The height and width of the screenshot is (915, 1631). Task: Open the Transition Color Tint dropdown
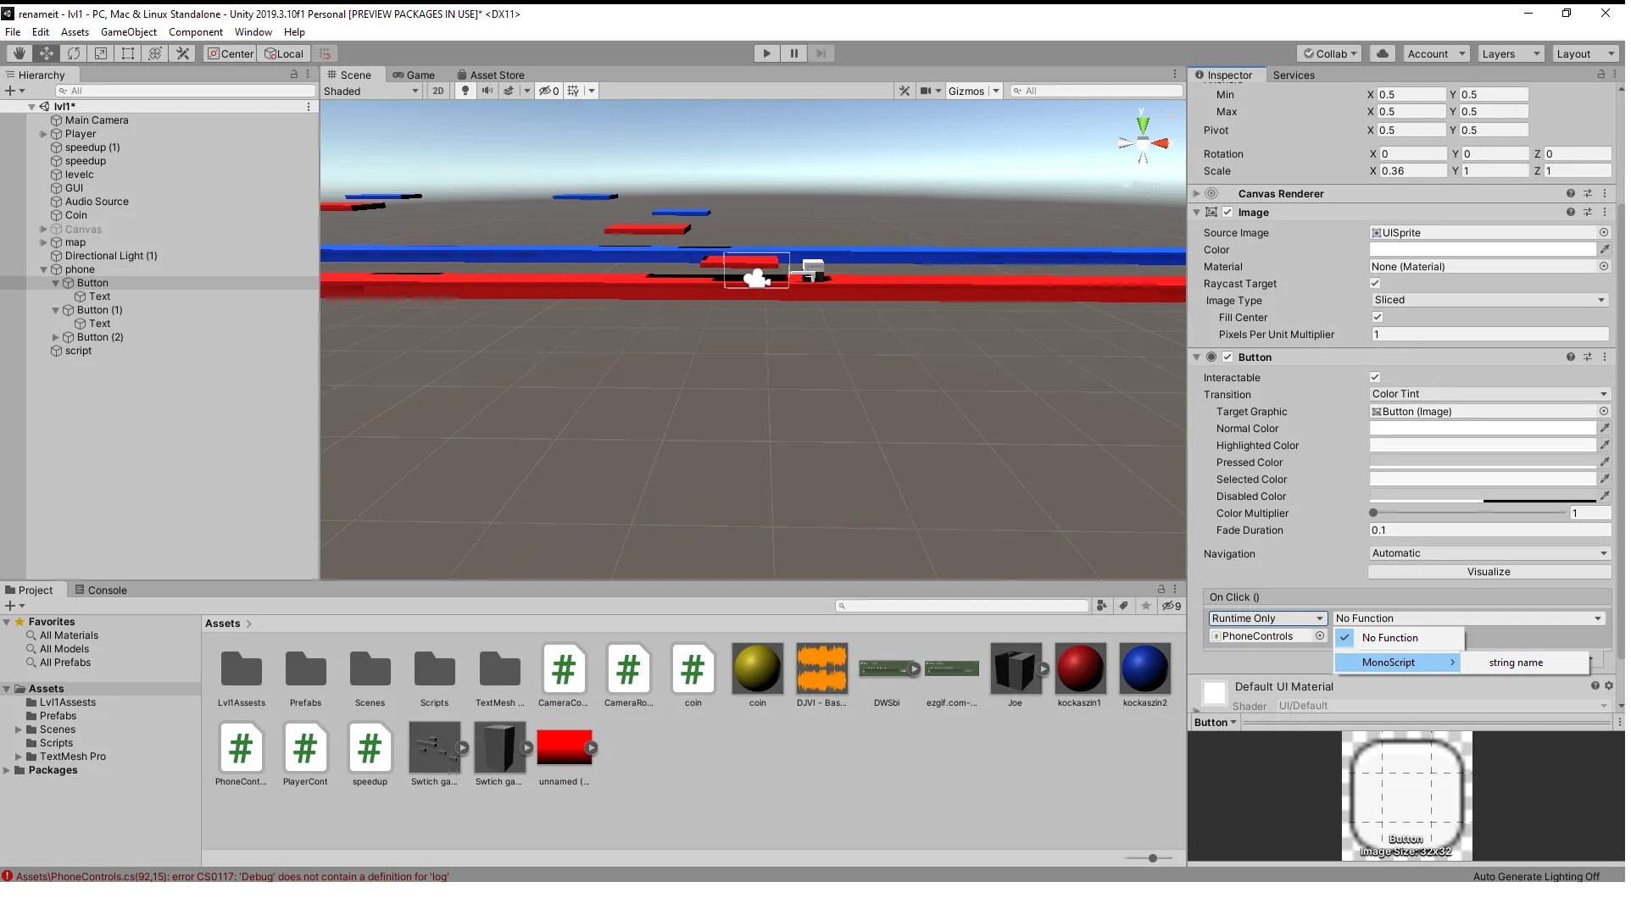tap(1489, 394)
